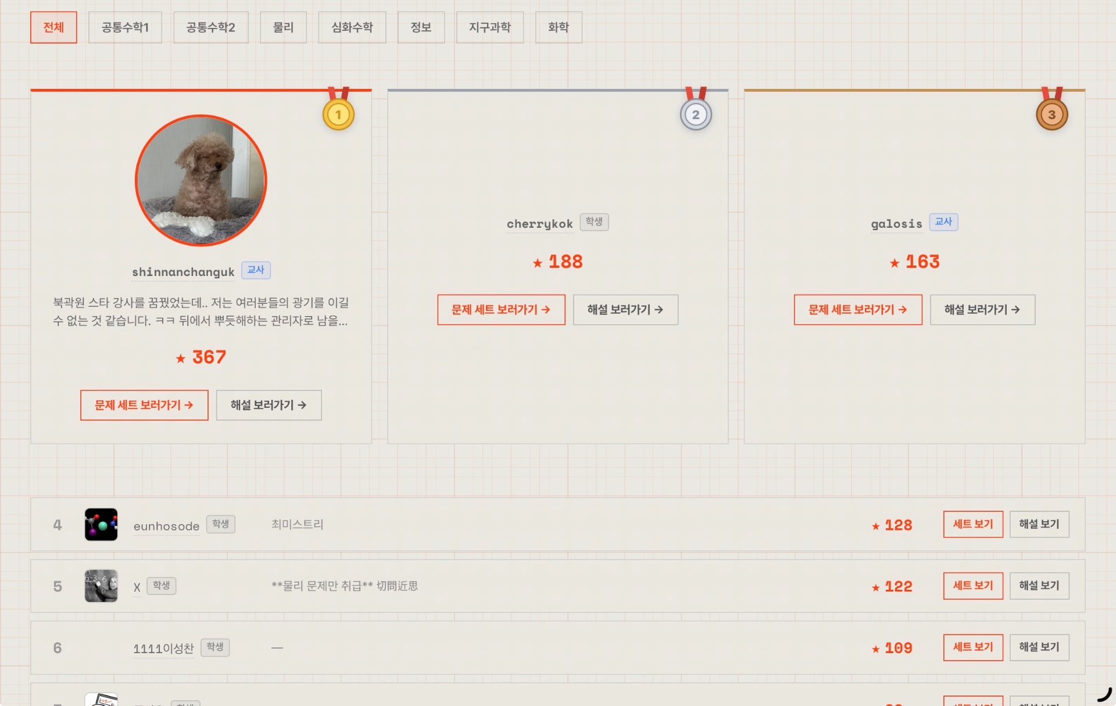This screenshot has width=1116, height=706.
Task: Click the bronze third-place medal icon
Action: tap(1051, 114)
